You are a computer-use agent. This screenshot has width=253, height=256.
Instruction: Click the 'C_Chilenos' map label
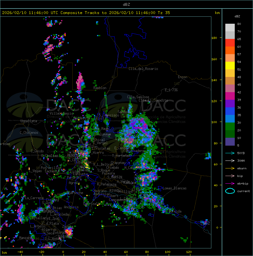29,133
